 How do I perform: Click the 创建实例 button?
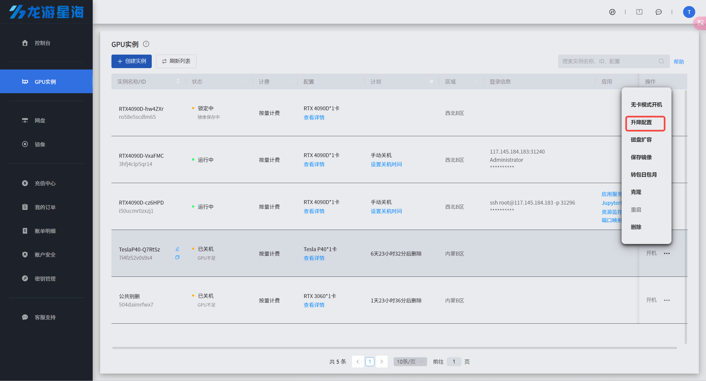[x=132, y=61]
